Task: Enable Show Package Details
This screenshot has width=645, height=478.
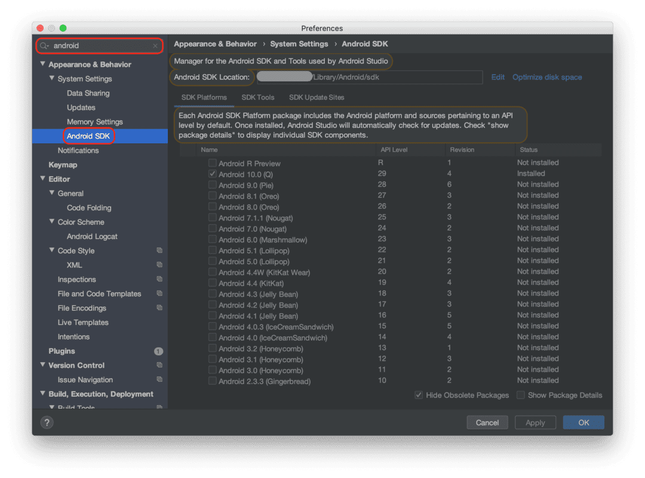Action: 520,395
